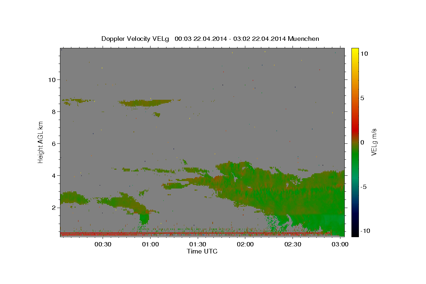Viewport: 426px width, 284px height.
Task: Click the colorbar value 10 label
Action: tap(364, 54)
